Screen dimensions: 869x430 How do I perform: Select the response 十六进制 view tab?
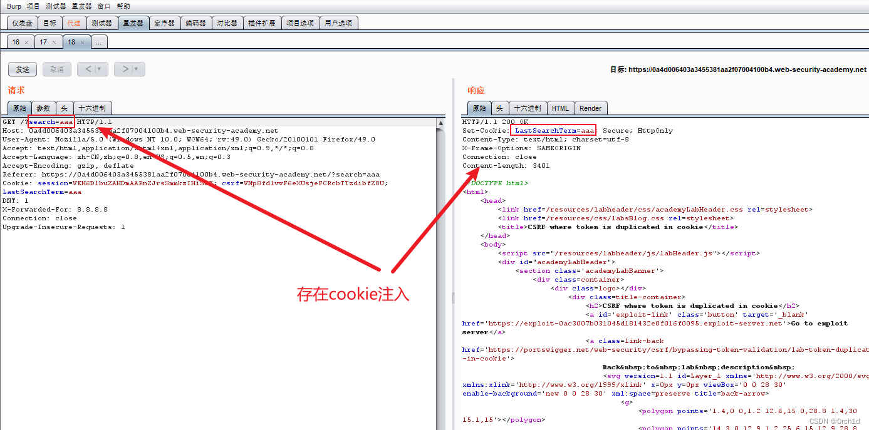click(x=528, y=108)
